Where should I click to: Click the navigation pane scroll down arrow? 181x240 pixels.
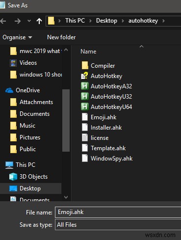pos(66,197)
